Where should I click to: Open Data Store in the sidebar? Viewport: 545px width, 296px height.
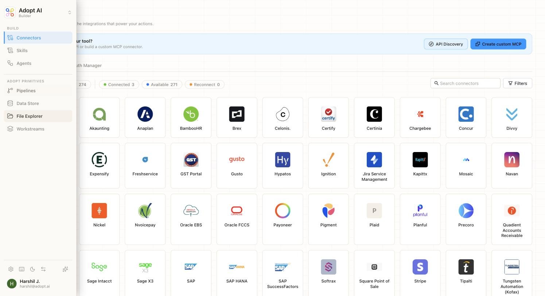coord(38,103)
